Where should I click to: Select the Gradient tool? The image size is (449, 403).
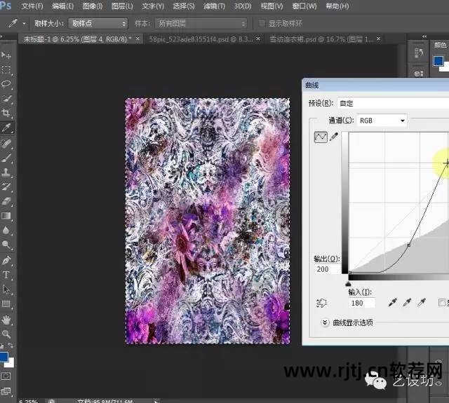(x=6, y=216)
